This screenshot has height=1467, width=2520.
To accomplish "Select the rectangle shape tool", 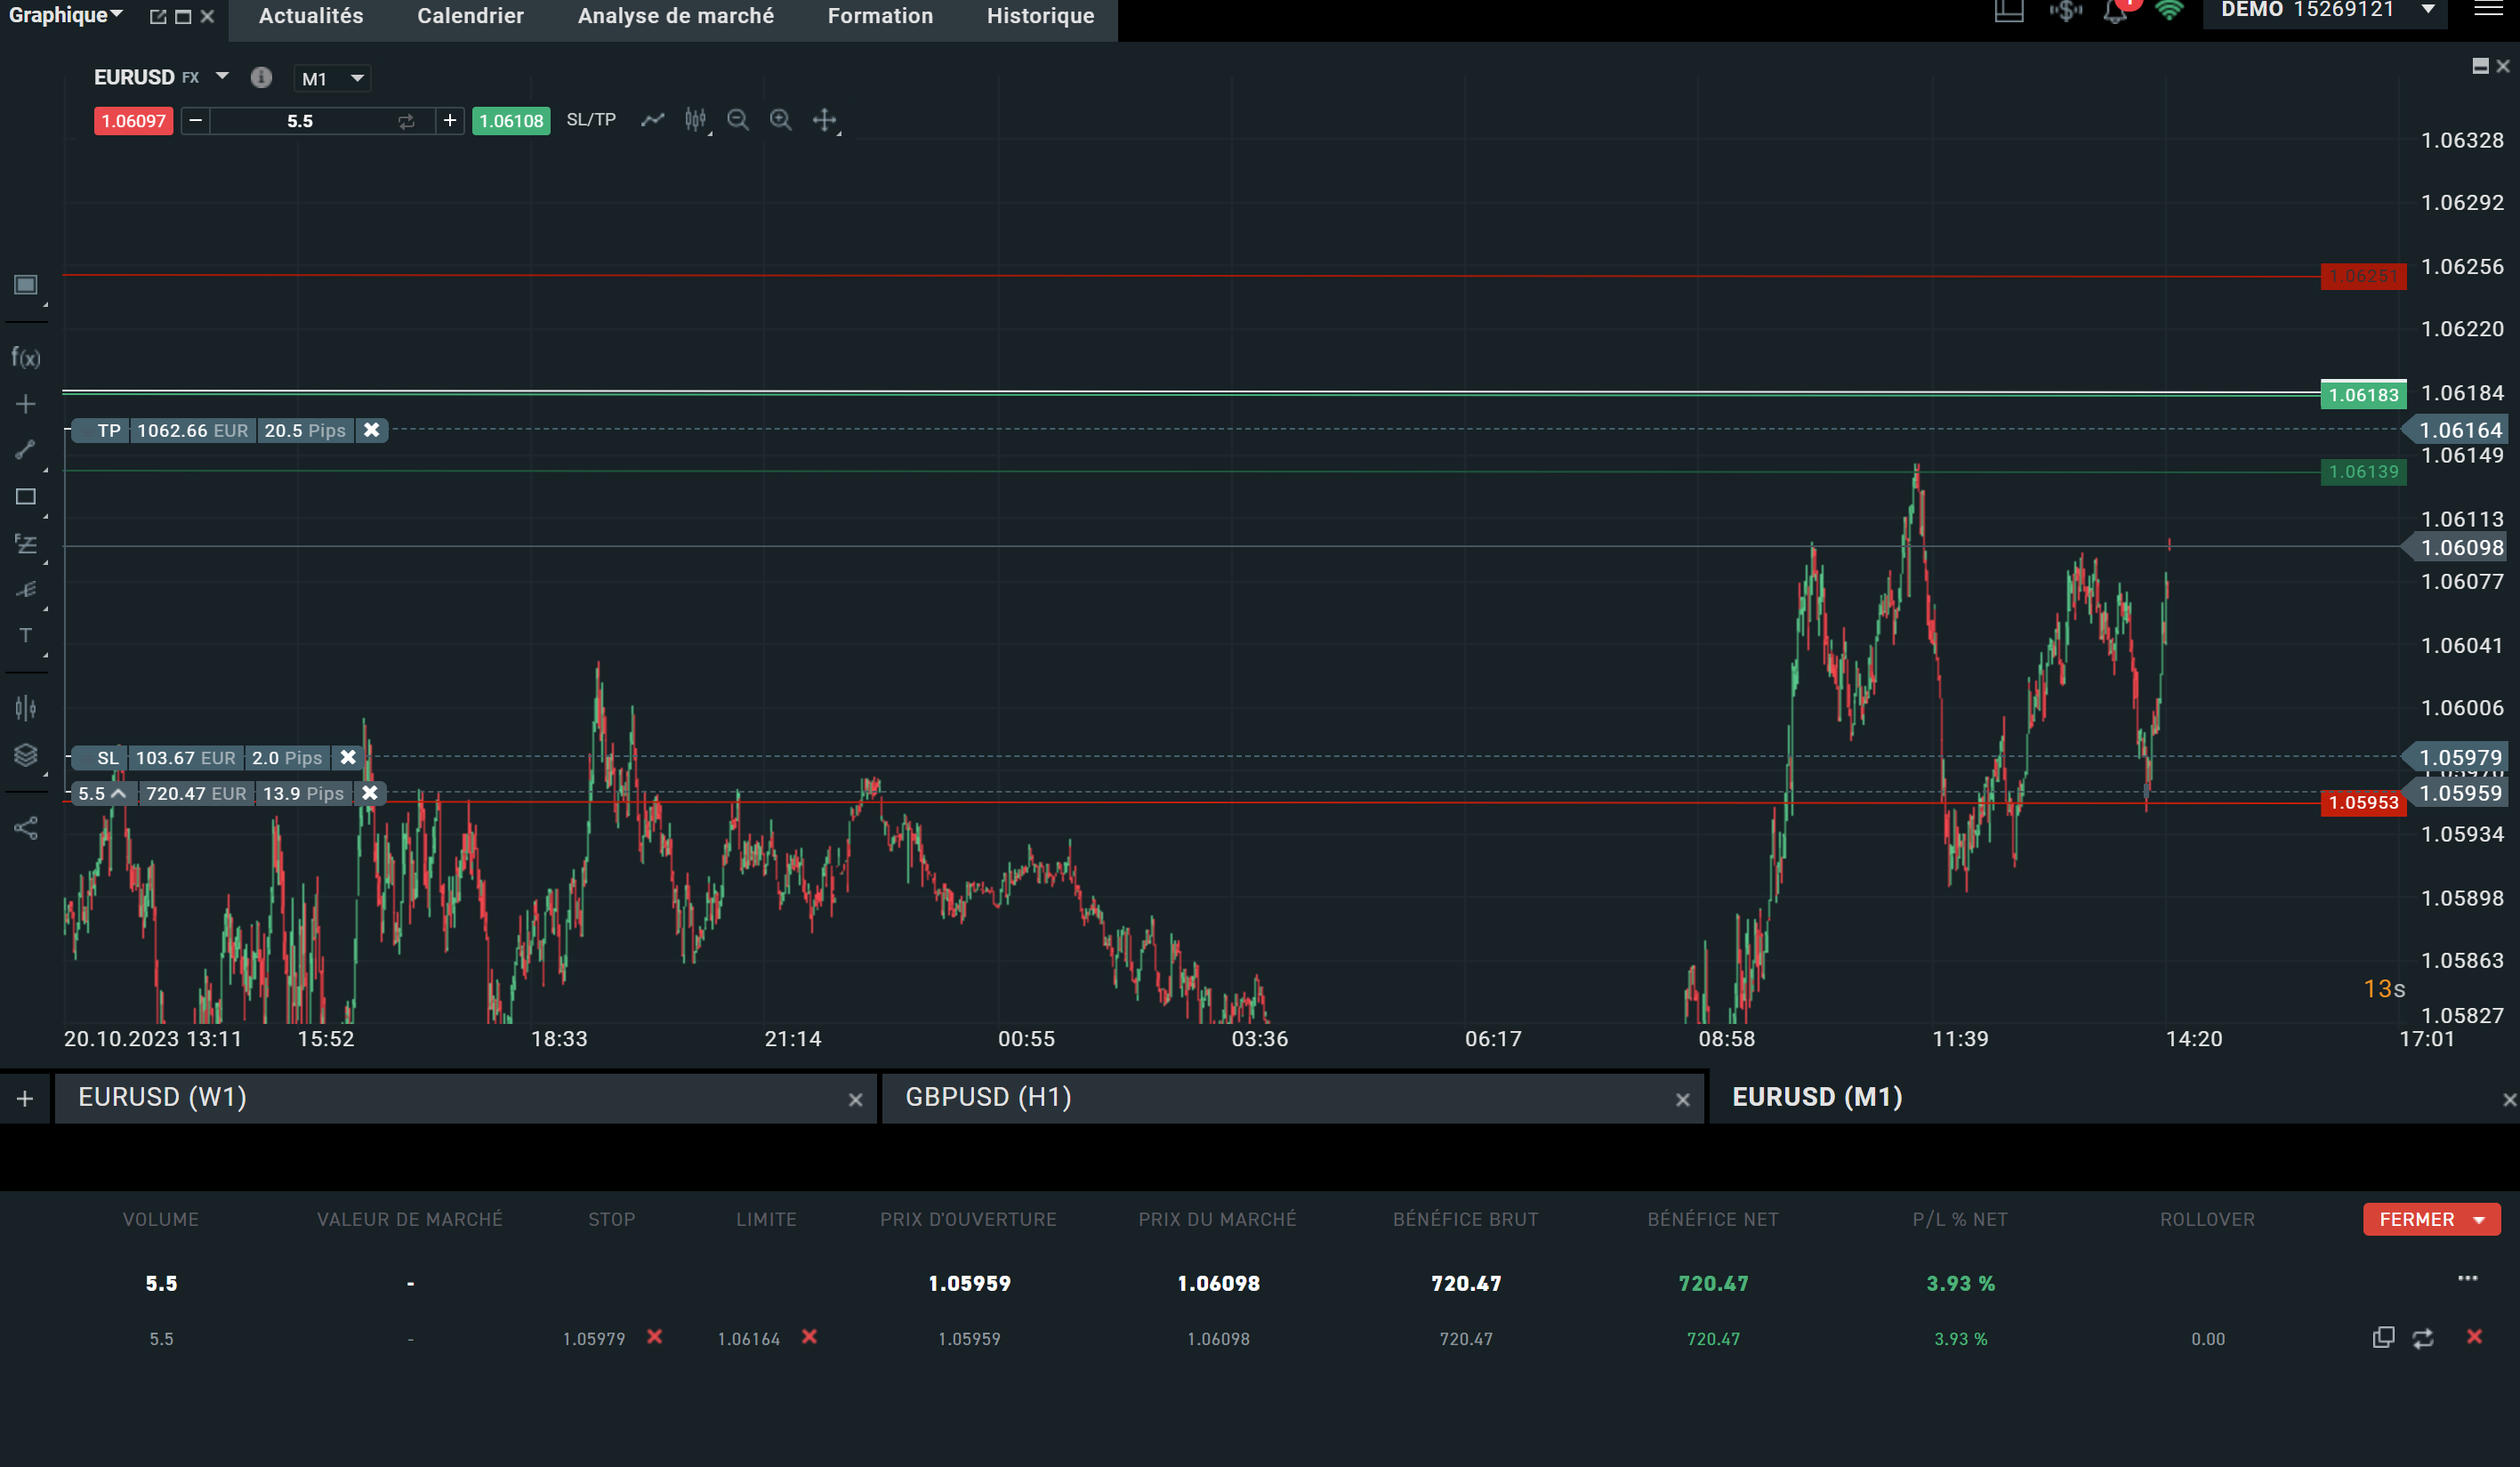I will point(26,497).
